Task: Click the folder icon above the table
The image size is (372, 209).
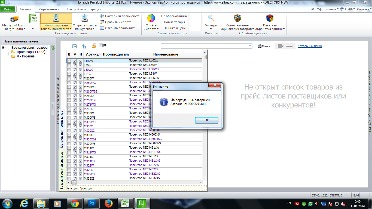Action: (x=94, y=46)
